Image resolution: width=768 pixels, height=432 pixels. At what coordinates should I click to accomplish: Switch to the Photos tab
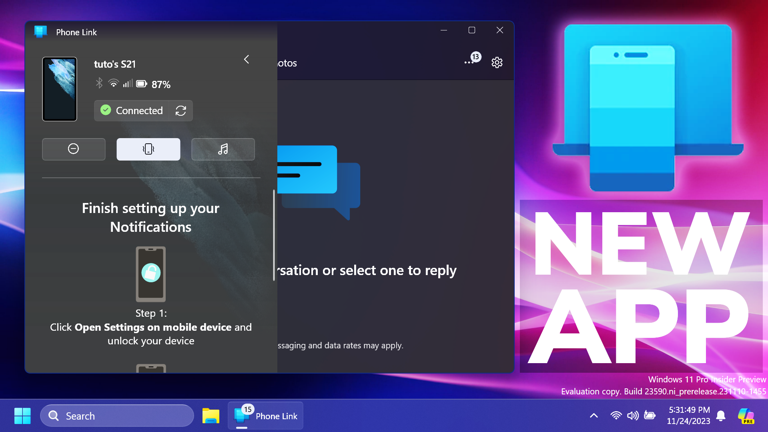pos(287,63)
